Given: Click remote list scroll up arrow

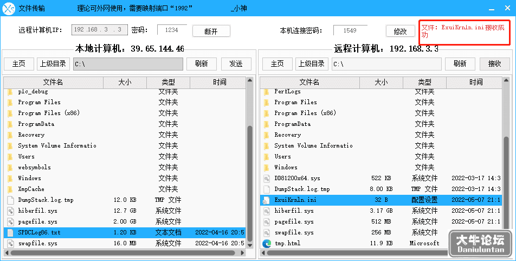Looking at the screenshot, I should (506, 80).
